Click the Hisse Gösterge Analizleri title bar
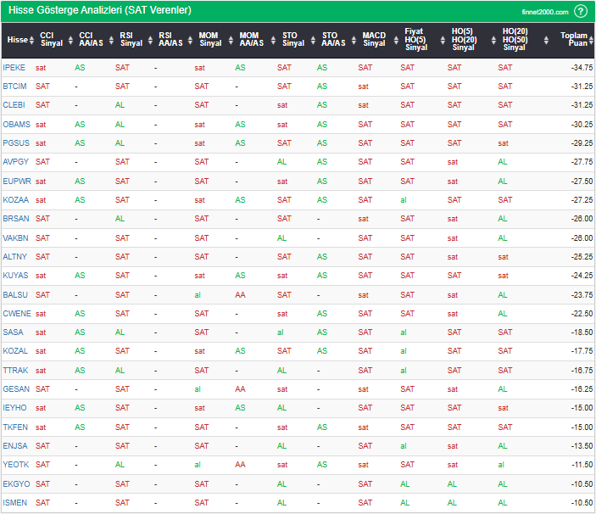This screenshot has height=514, width=596. pos(100,11)
